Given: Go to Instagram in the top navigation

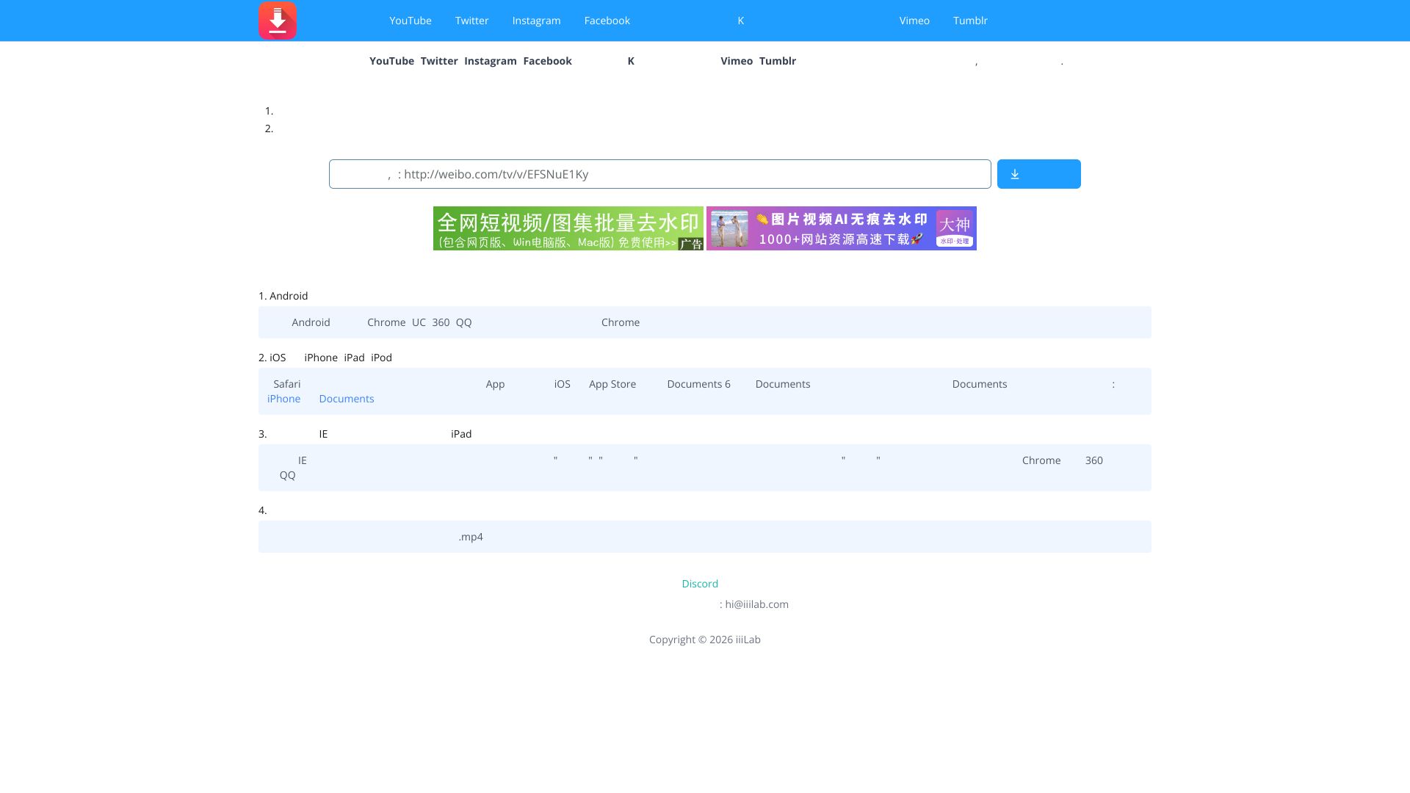Looking at the screenshot, I should tap(537, 21).
